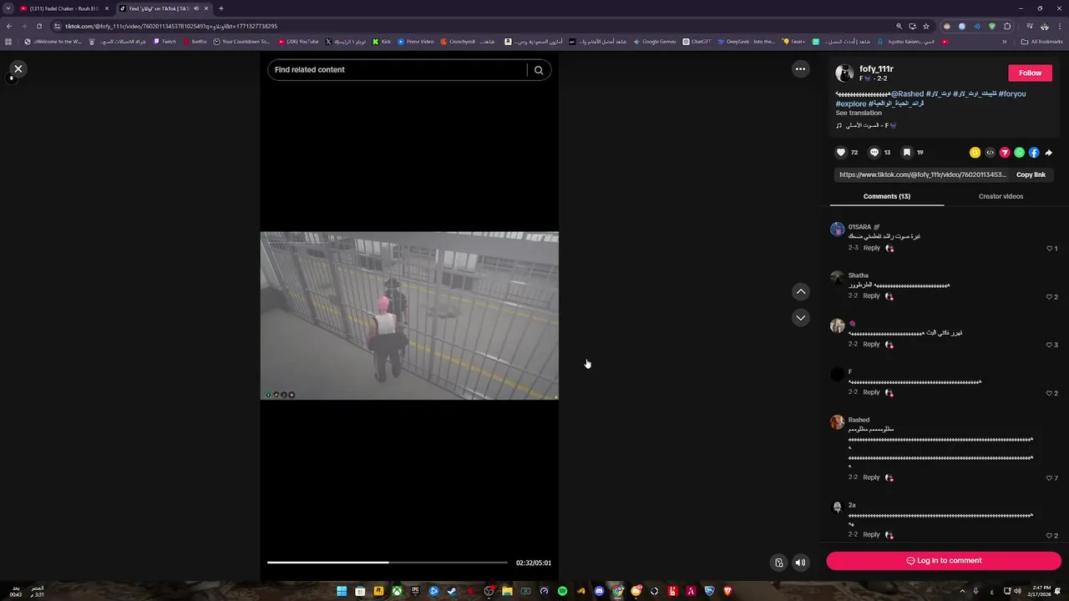
Task: Open the #explore hashtag
Action: point(851,104)
